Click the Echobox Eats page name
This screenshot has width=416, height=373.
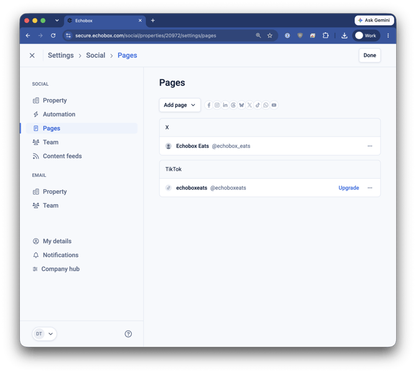[192, 146]
